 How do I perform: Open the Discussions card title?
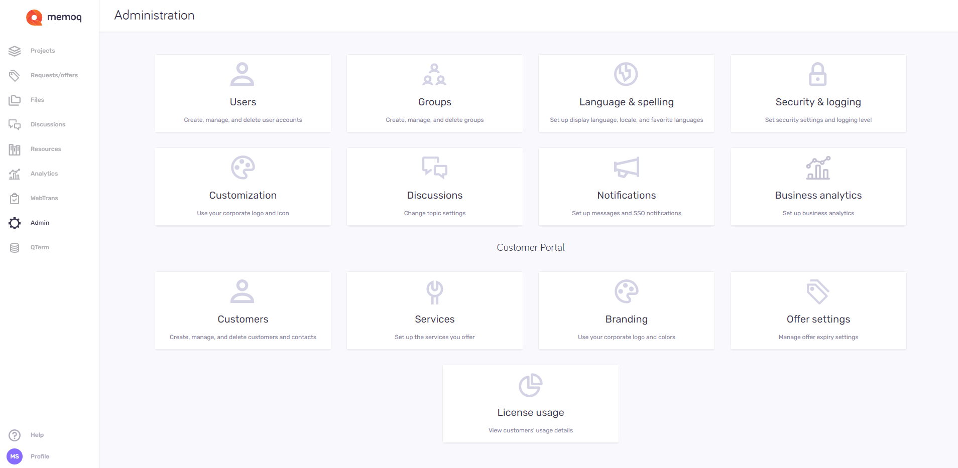(x=435, y=195)
